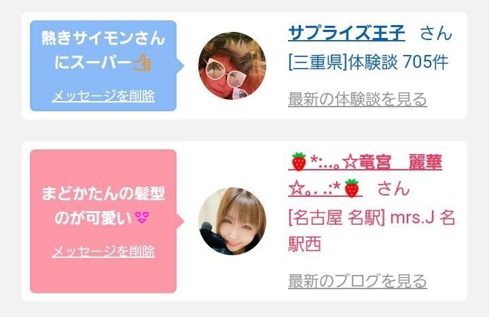
Task: View 最新の体験談を見る link
Action: pos(357,99)
